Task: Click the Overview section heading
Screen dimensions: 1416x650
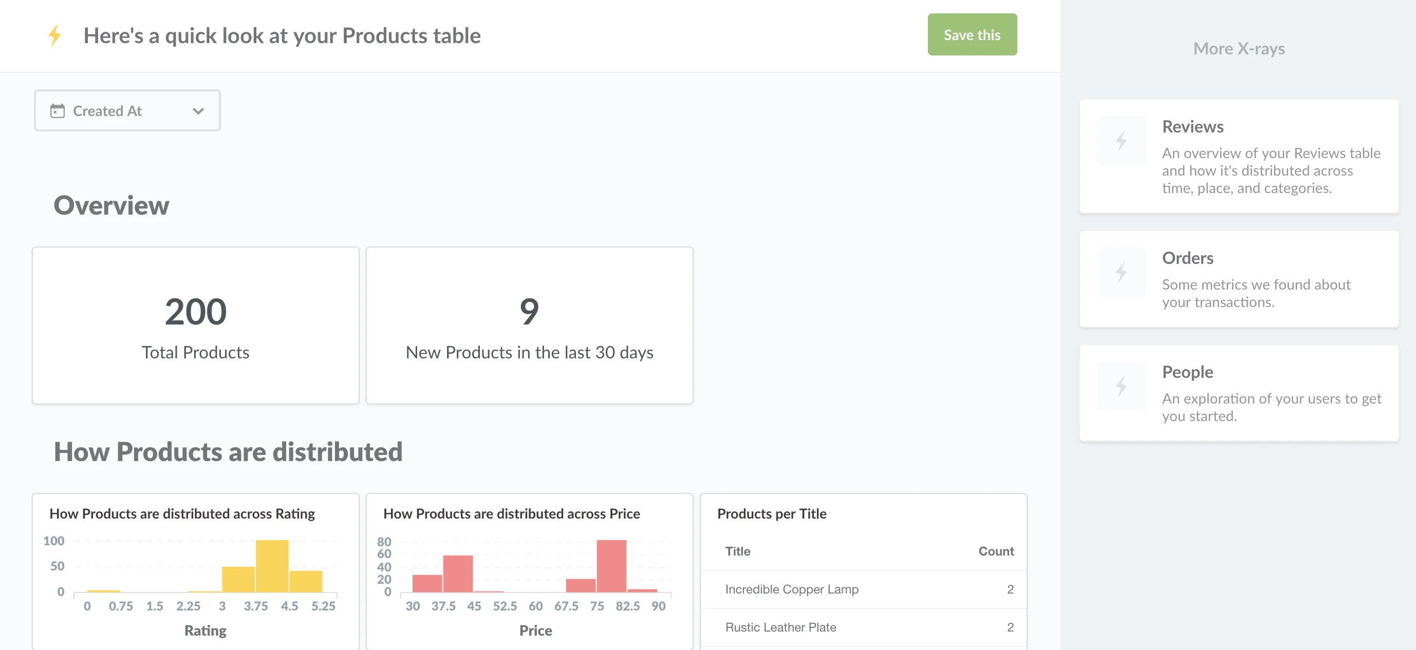Action: pos(111,205)
